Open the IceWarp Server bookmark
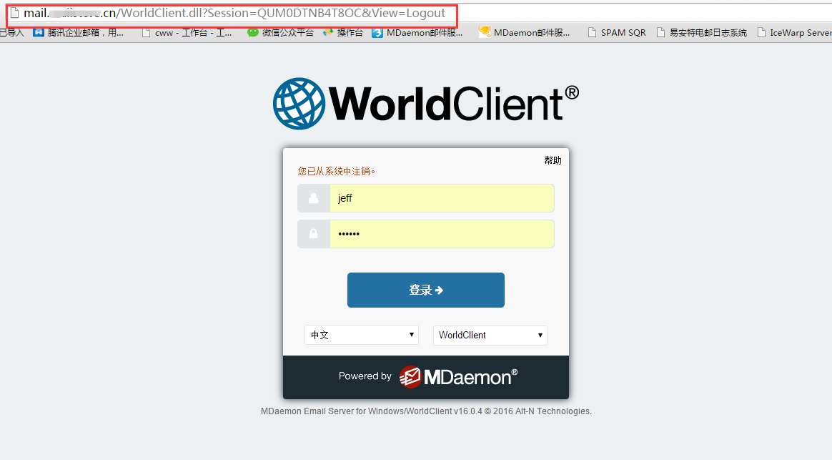This screenshot has height=460, width=832. point(794,32)
